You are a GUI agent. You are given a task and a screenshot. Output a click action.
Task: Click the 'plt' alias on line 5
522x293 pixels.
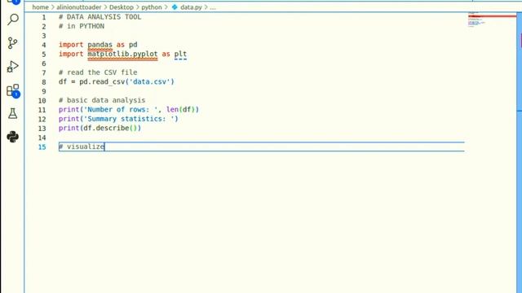click(180, 54)
